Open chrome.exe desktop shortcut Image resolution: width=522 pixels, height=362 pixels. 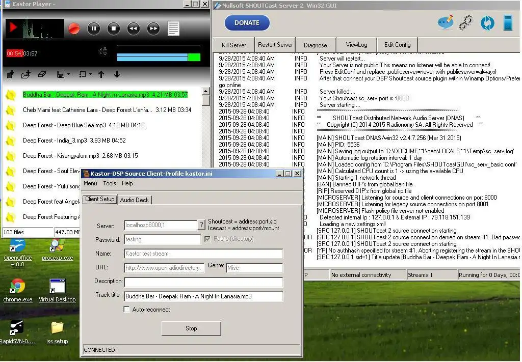(x=18, y=291)
